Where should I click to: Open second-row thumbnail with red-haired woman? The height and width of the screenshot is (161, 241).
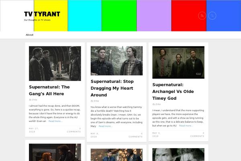click(x=55, y=153)
